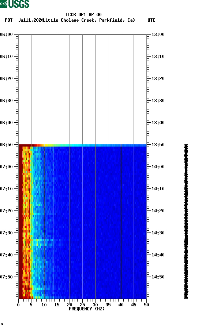Click the 5 Hz frequency axis label
Screen dimensions: 202x328
click(x=31, y=305)
